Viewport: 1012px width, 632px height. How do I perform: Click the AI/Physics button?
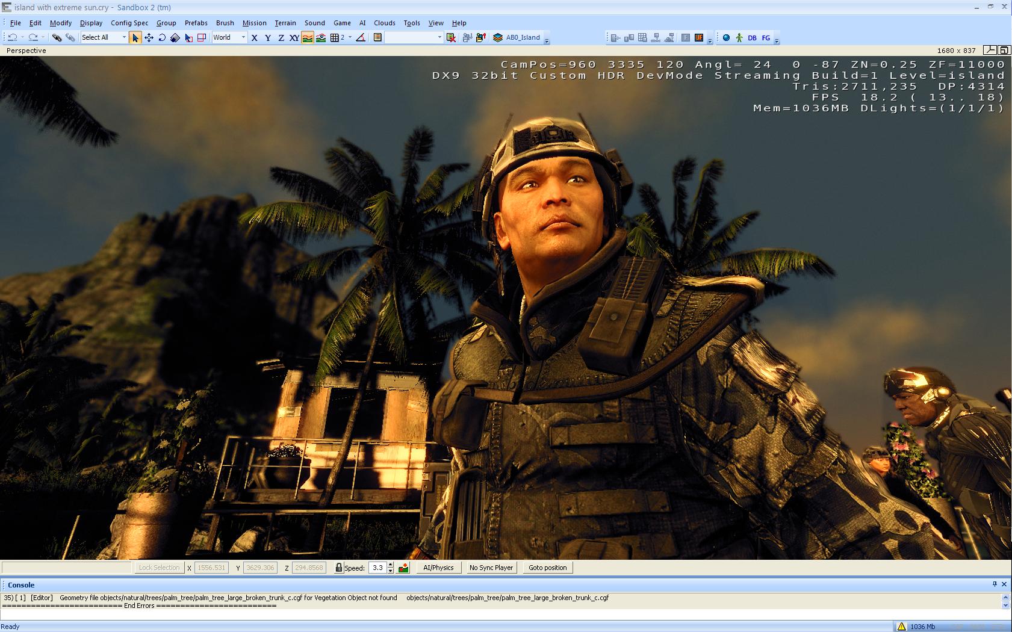[438, 568]
